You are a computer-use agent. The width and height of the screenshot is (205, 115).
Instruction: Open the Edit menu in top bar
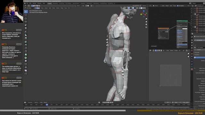tap(30, 4)
